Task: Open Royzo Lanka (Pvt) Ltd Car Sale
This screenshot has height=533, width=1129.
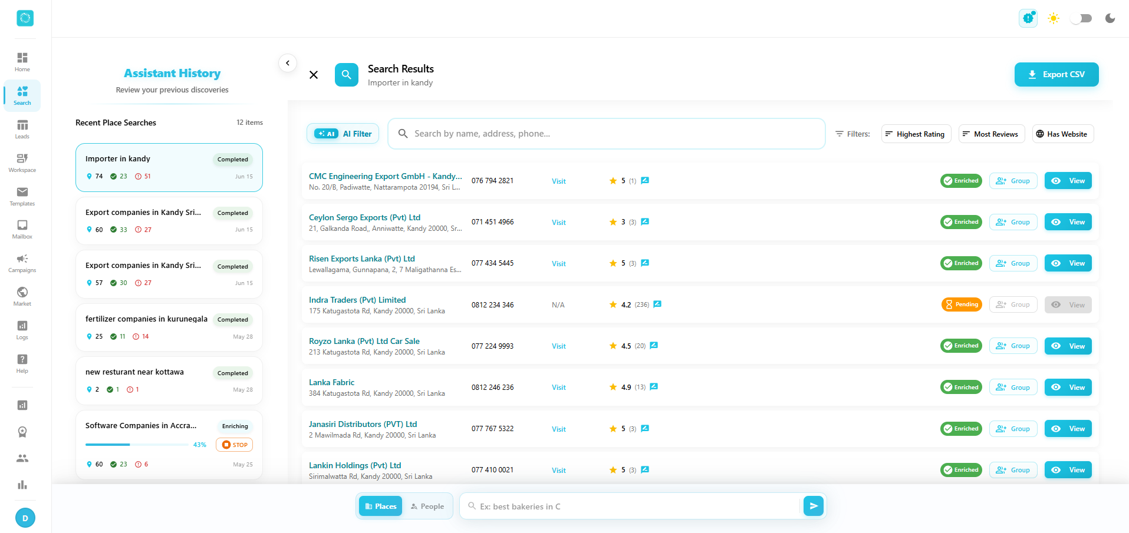Action: coord(364,341)
